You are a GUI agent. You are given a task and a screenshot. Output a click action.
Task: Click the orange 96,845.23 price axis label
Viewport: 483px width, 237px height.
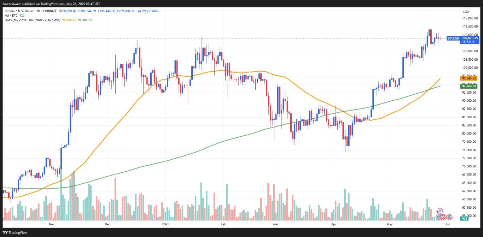(469, 78)
